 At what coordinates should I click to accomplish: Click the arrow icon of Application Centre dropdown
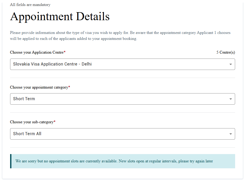(230, 64)
